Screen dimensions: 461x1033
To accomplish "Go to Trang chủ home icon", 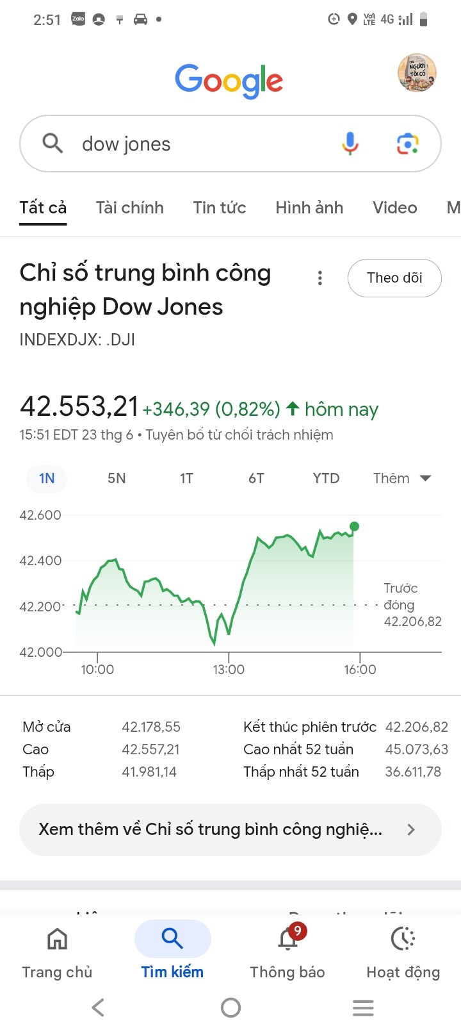I will [x=57, y=939].
